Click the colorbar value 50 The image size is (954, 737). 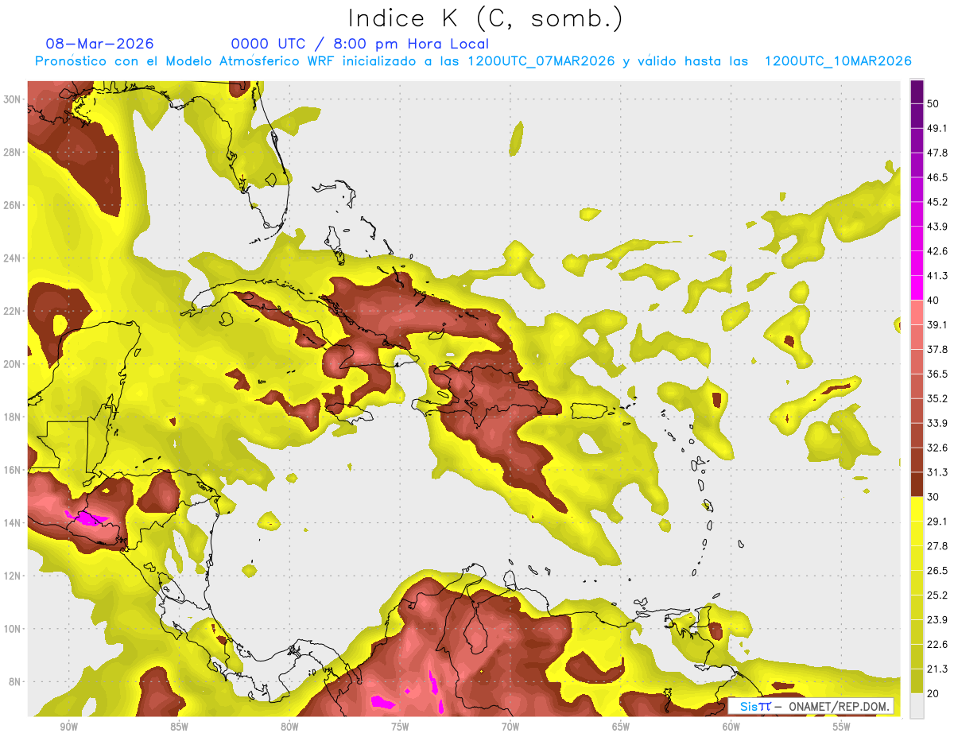[x=933, y=103]
